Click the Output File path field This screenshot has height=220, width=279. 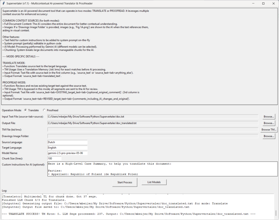pyautogui.click(x=153, y=123)
